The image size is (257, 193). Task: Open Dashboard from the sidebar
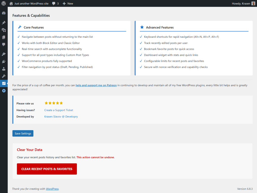(4, 13)
